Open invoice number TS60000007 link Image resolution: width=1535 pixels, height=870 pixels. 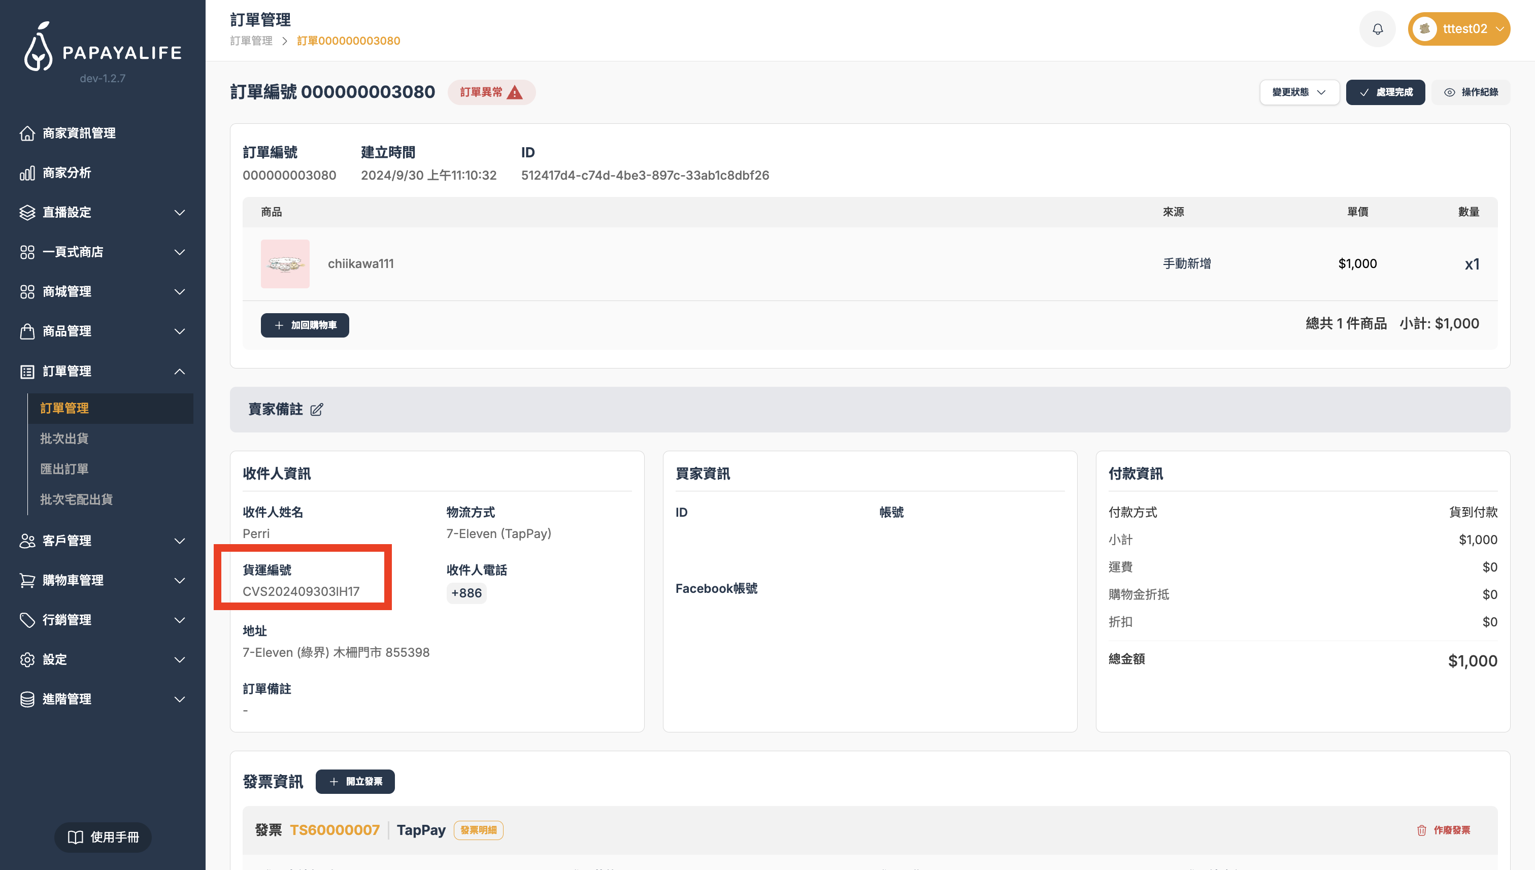tap(335, 830)
